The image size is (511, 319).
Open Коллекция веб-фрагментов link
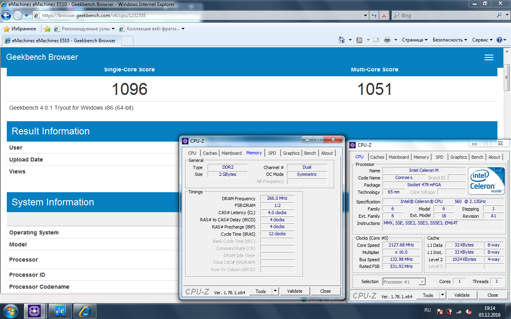click(x=151, y=29)
